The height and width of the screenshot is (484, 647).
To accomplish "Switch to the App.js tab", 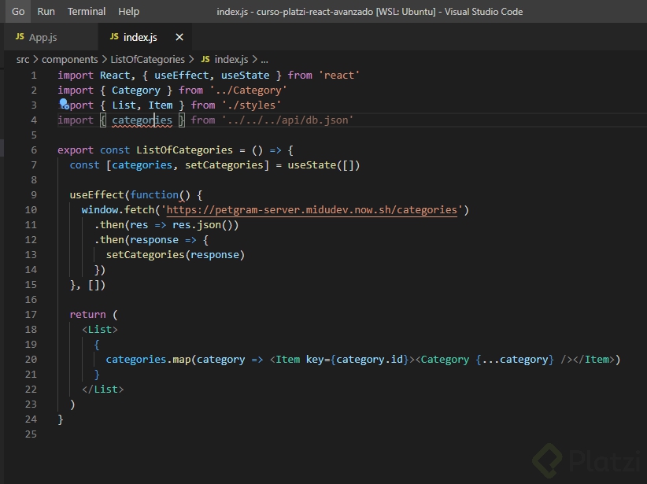I will tap(50, 37).
